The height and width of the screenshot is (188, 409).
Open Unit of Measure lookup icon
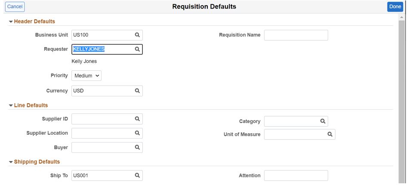click(x=330, y=134)
